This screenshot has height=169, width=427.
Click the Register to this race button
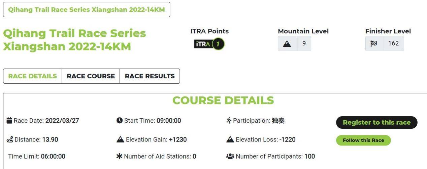click(376, 122)
